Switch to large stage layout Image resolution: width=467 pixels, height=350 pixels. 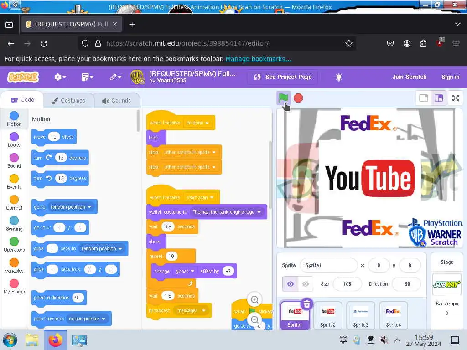tap(439, 98)
